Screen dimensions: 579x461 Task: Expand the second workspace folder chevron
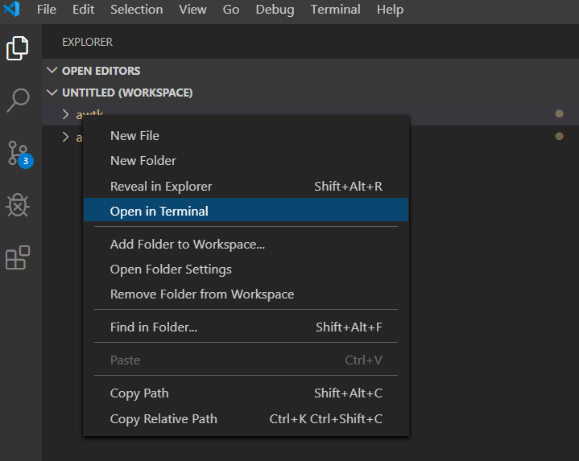tap(65, 137)
